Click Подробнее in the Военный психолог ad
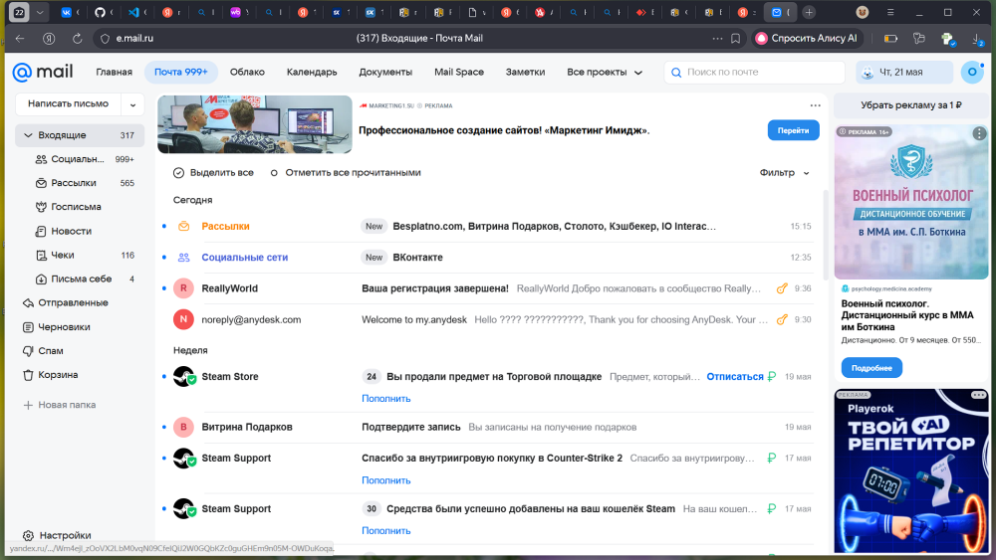996x560 pixels. click(871, 368)
